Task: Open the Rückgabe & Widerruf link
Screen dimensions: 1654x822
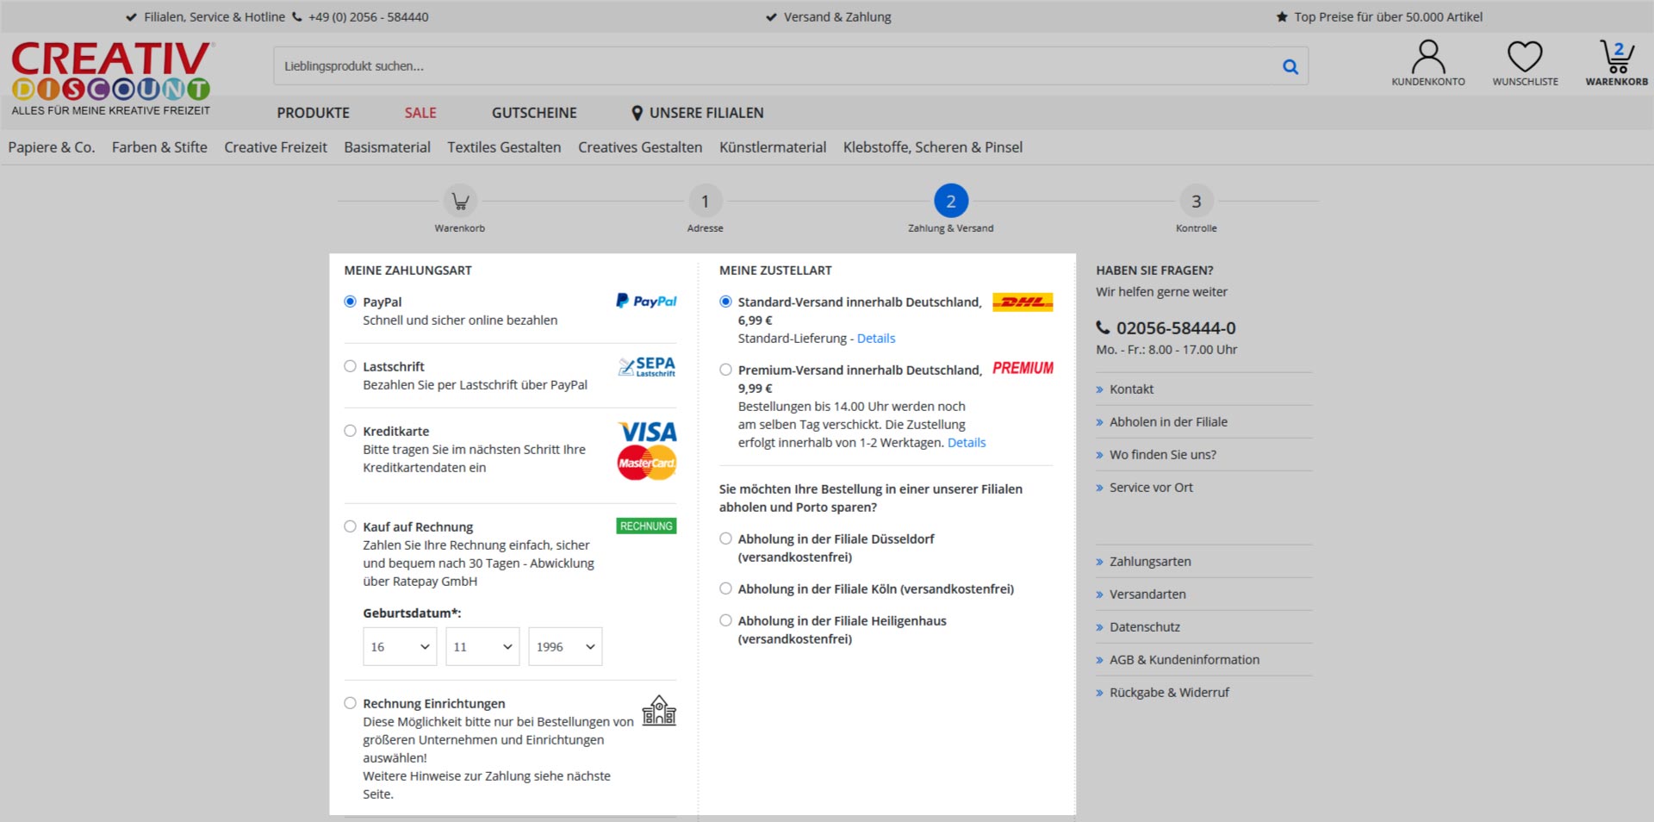Action: pos(1168,693)
